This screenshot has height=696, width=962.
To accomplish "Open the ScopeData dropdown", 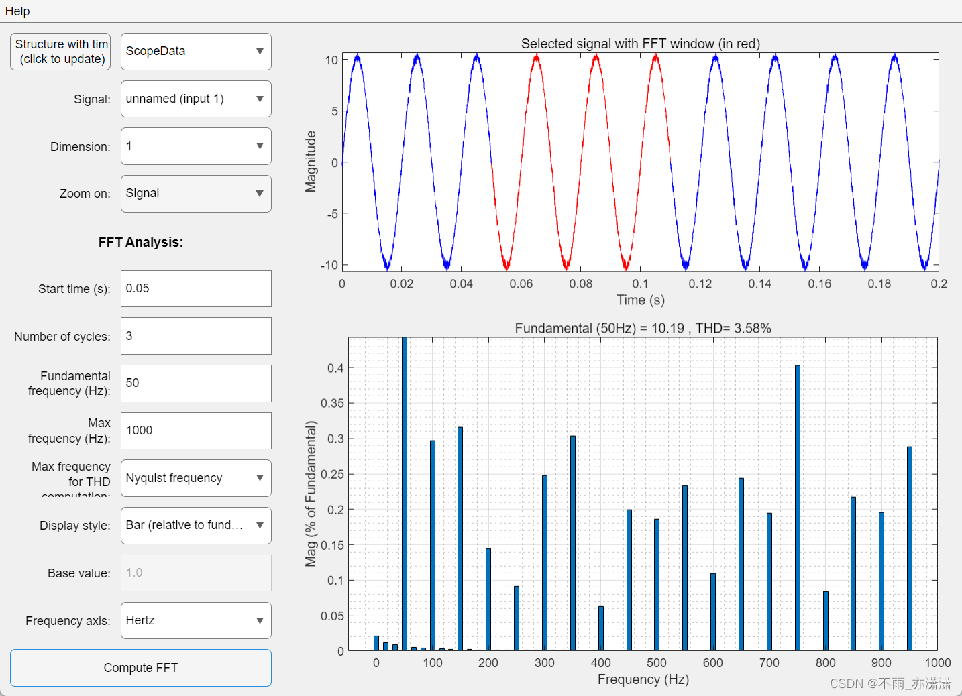I will pyautogui.click(x=196, y=52).
